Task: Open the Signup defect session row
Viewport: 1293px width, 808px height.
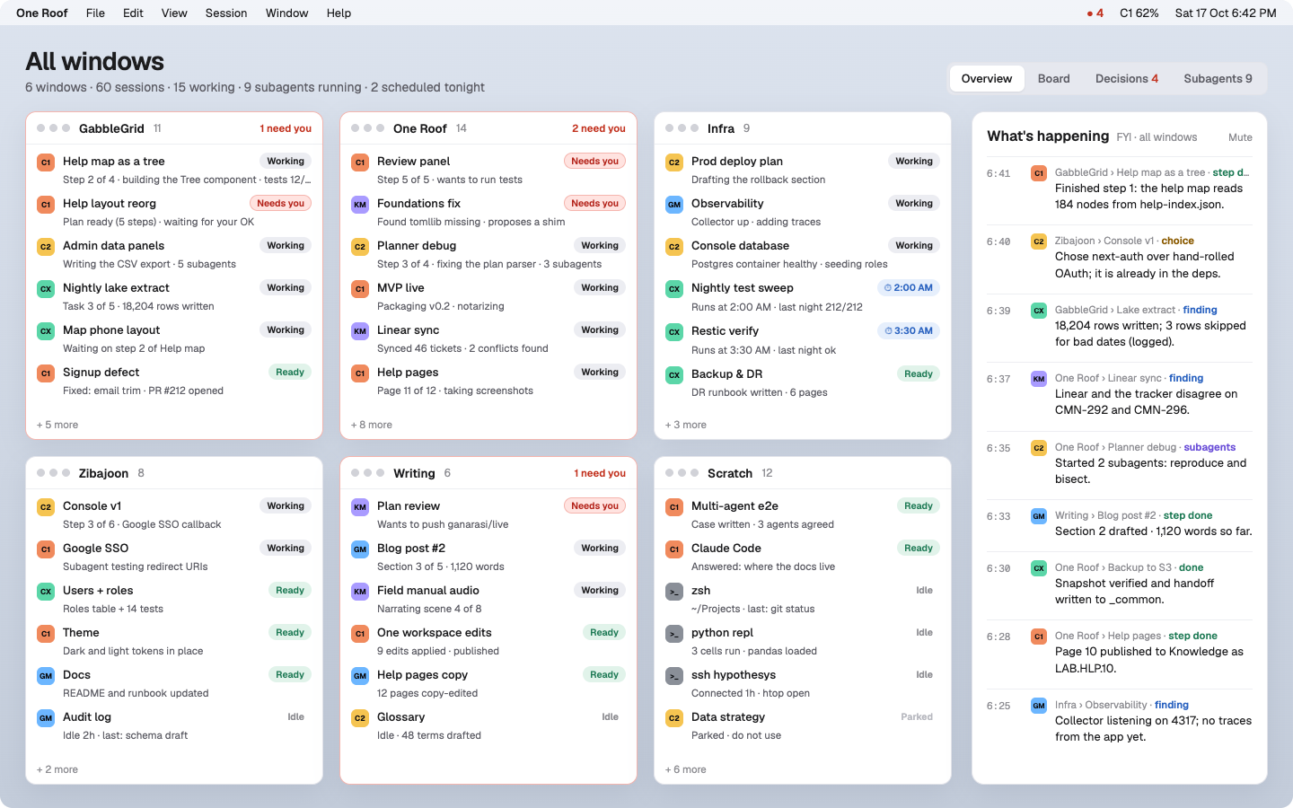Action: pos(174,381)
